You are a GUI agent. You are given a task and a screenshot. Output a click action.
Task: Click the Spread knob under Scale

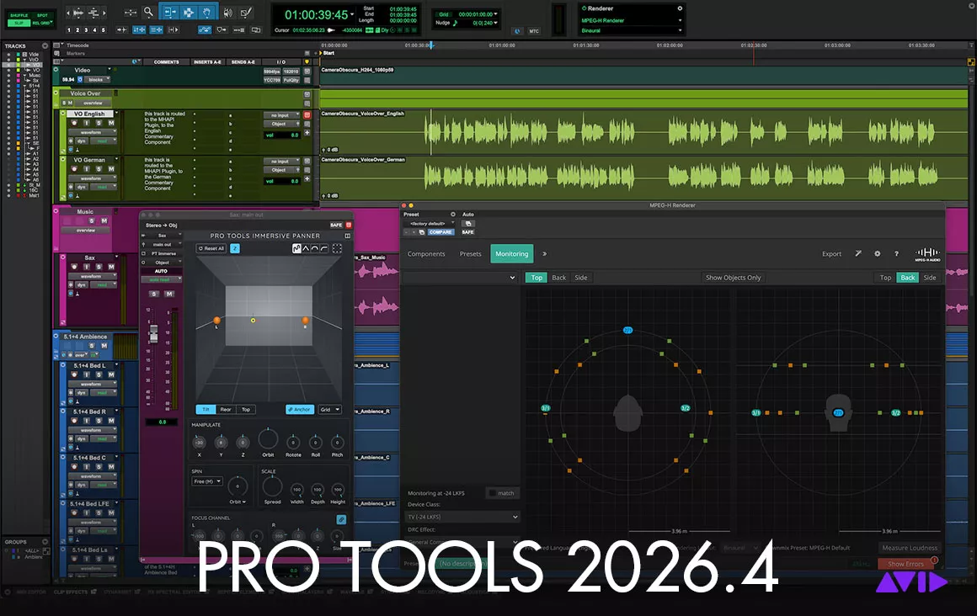point(272,486)
